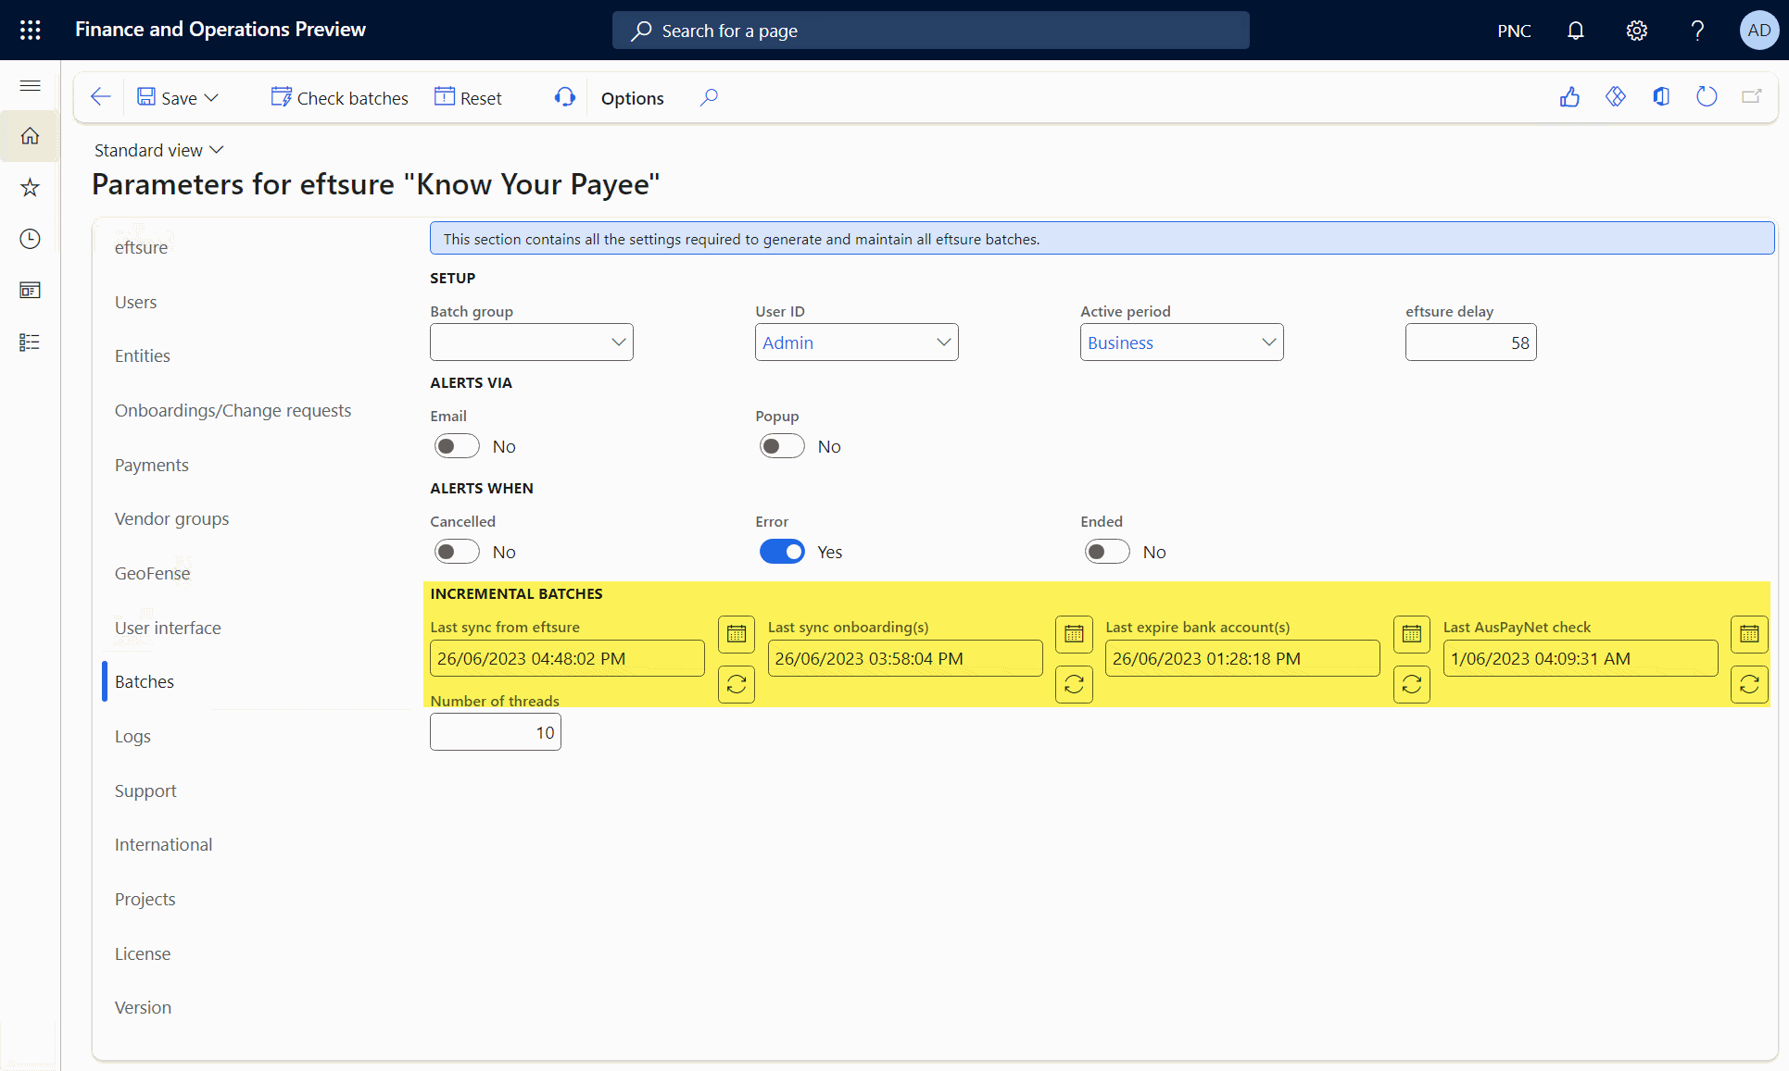Go to Home in sidebar
This screenshot has width=1789, height=1071.
[x=31, y=136]
